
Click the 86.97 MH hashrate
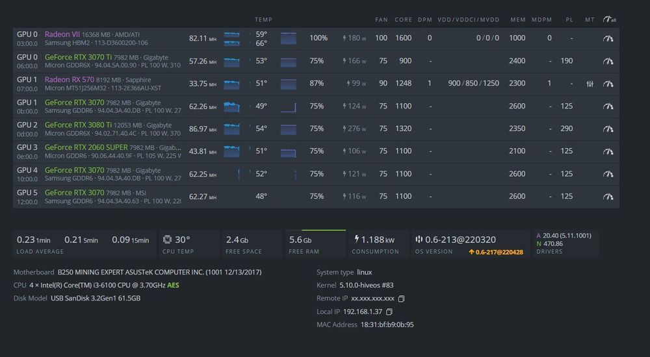(203, 129)
